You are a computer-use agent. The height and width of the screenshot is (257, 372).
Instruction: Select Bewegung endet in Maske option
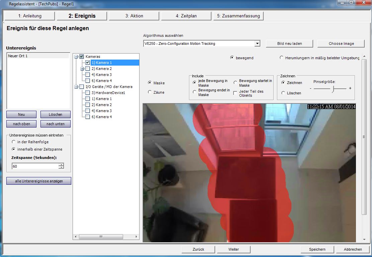tap(195, 92)
